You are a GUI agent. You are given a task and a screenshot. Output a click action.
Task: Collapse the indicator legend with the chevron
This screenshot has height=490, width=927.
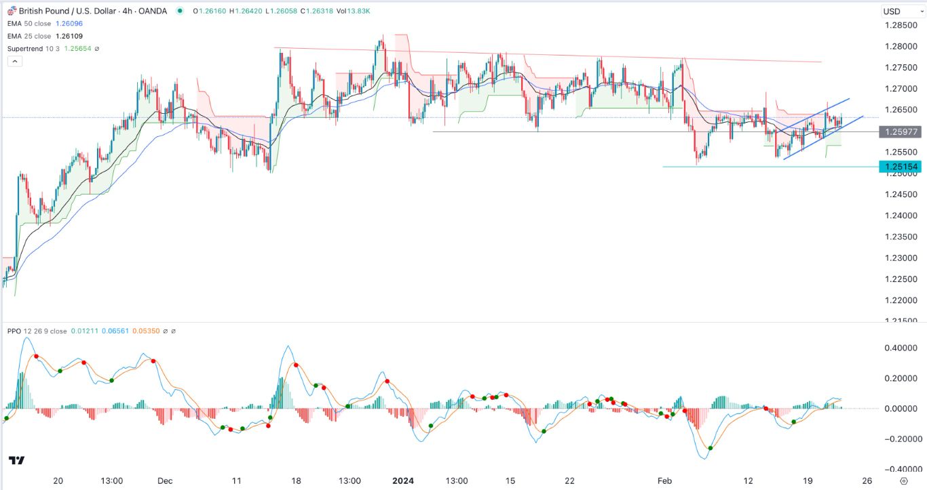click(14, 60)
